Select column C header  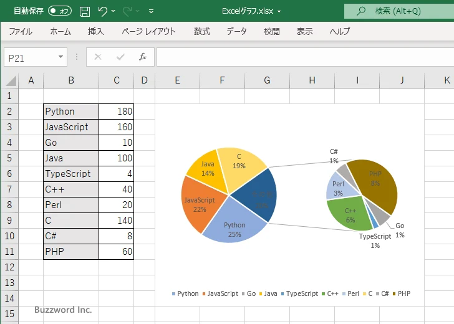tap(117, 80)
